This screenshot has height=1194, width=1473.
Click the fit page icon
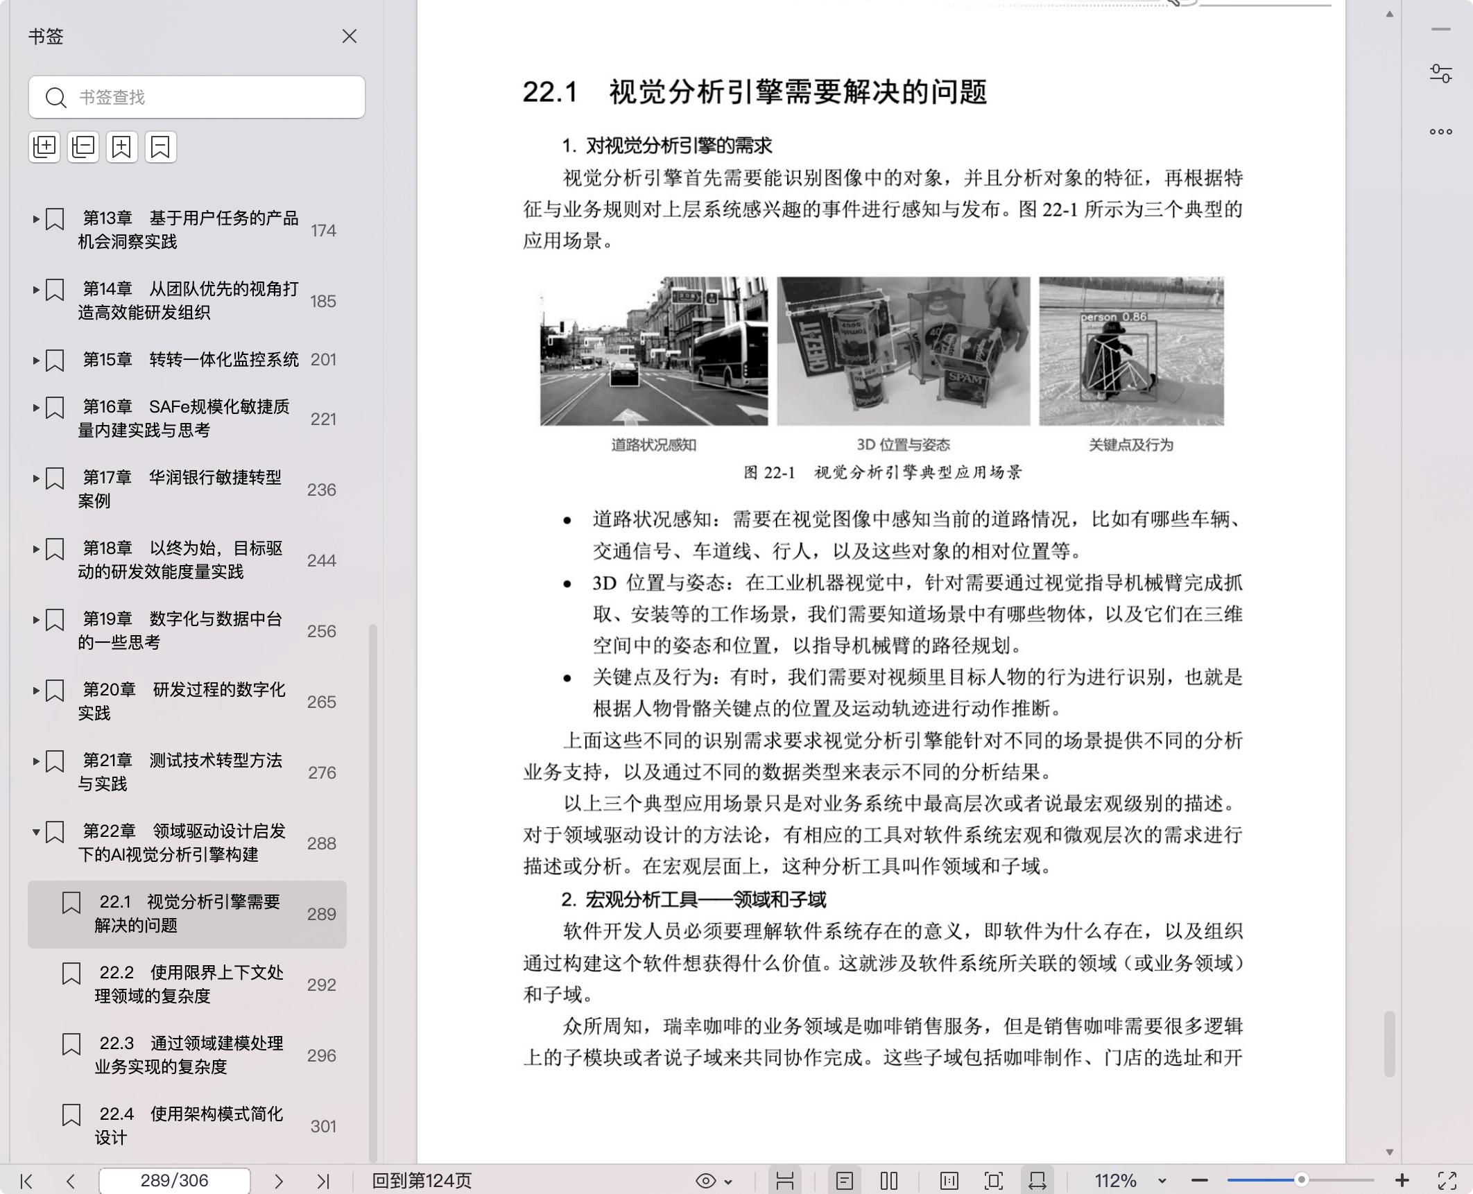point(994,1181)
